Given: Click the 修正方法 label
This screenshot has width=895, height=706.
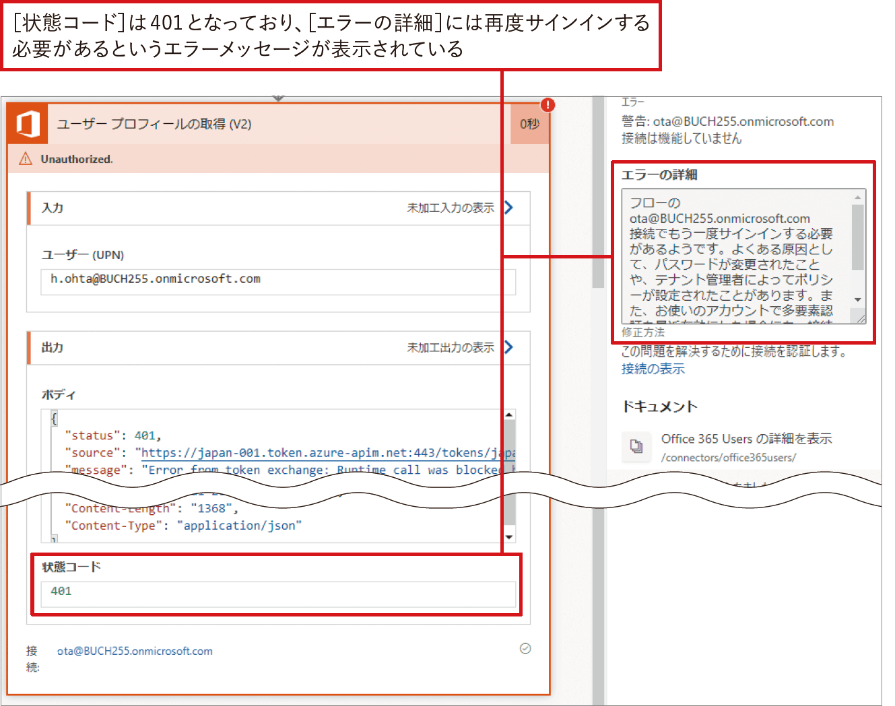Looking at the screenshot, I should click(x=643, y=332).
